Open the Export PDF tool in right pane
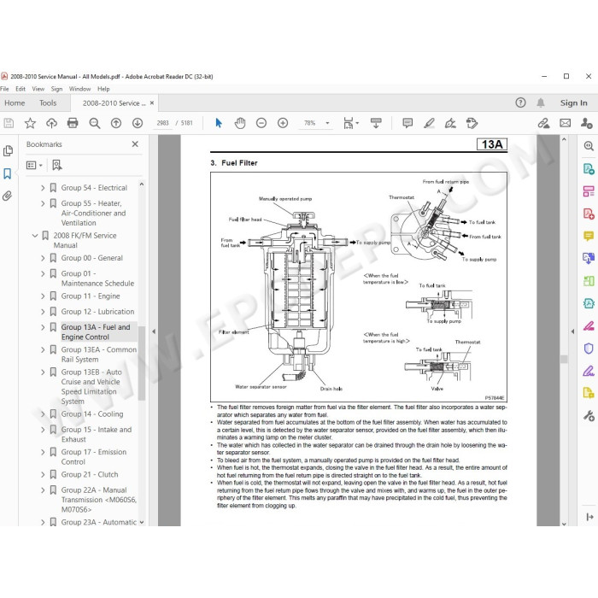This screenshot has width=598, height=598. [589, 168]
